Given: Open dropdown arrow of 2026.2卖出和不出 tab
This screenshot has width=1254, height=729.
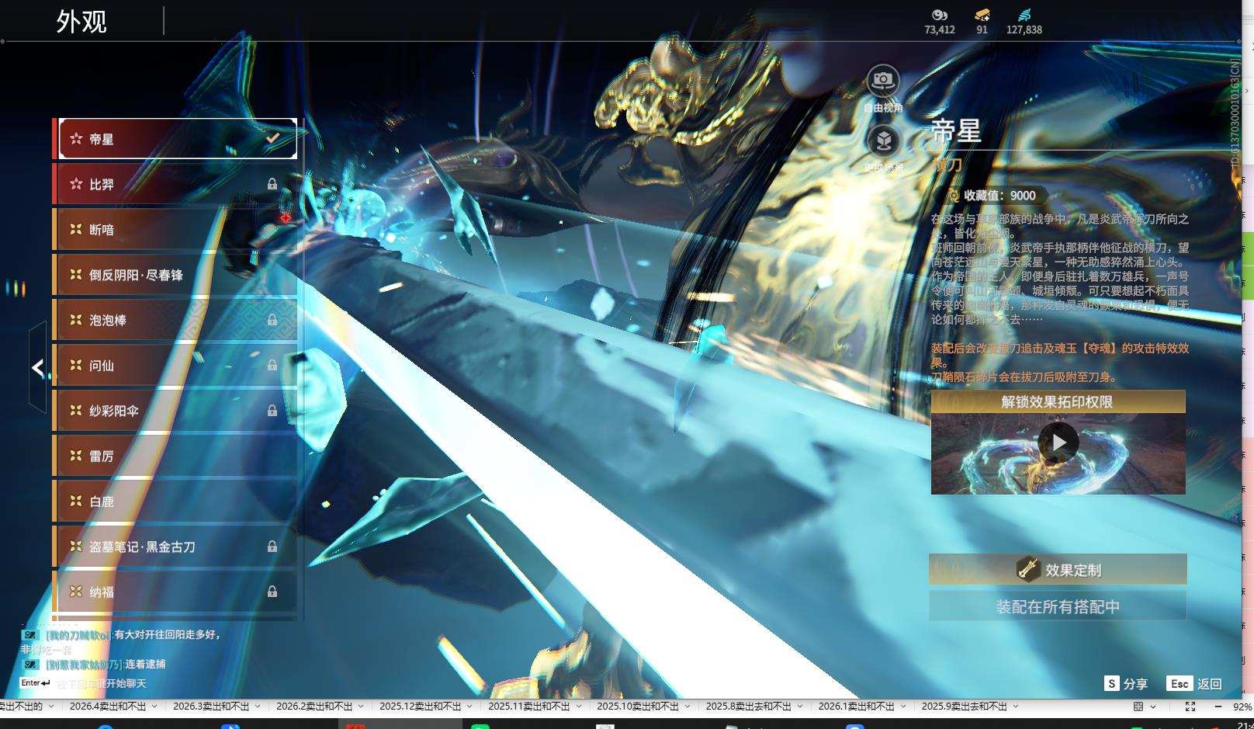Looking at the screenshot, I should [361, 706].
